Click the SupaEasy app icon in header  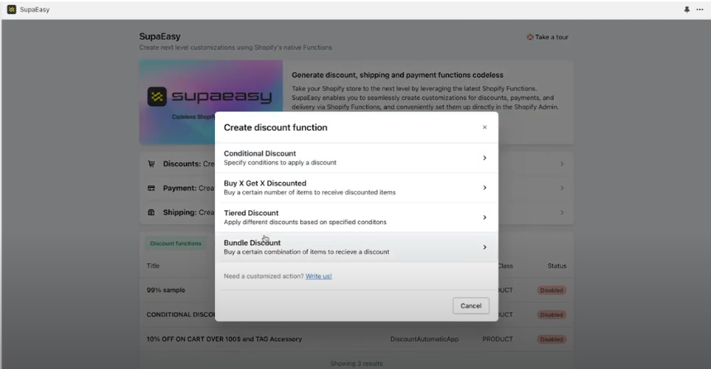[x=12, y=10]
